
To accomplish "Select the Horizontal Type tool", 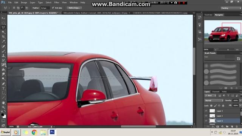I will pyautogui.click(x=3, y=88).
